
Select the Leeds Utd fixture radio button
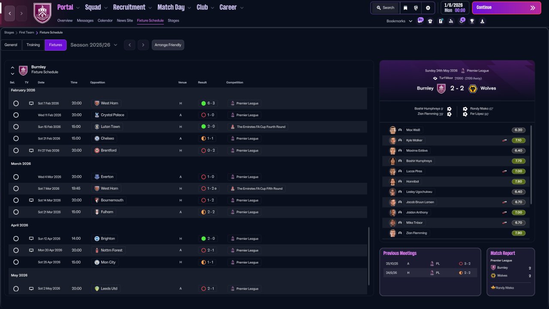pyautogui.click(x=16, y=289)
